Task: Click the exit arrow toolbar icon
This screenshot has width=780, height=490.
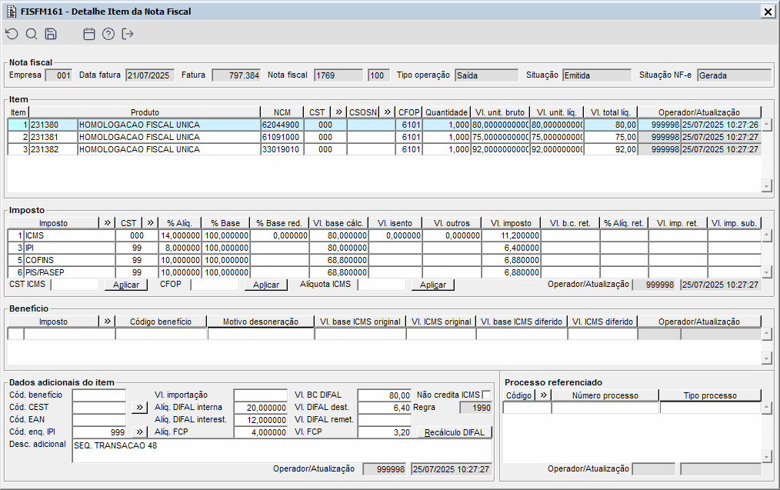Action: (x=128, y=34)
